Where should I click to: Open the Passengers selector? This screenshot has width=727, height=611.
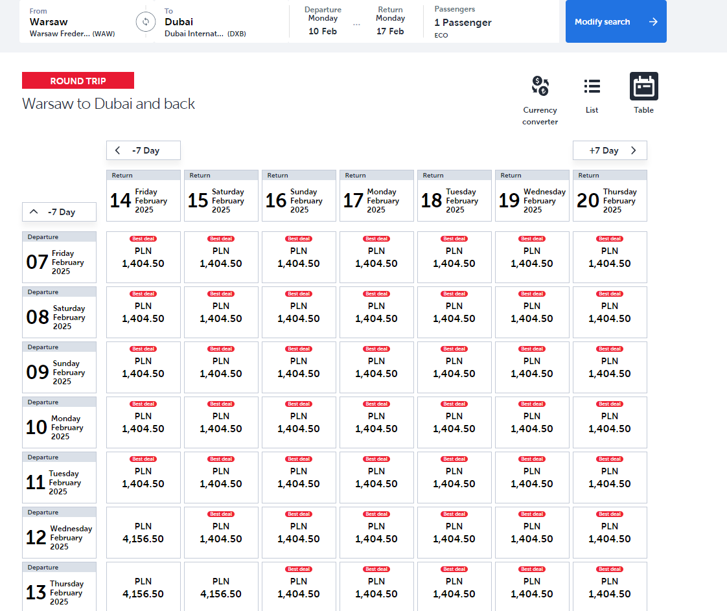(x=491, y=22)
